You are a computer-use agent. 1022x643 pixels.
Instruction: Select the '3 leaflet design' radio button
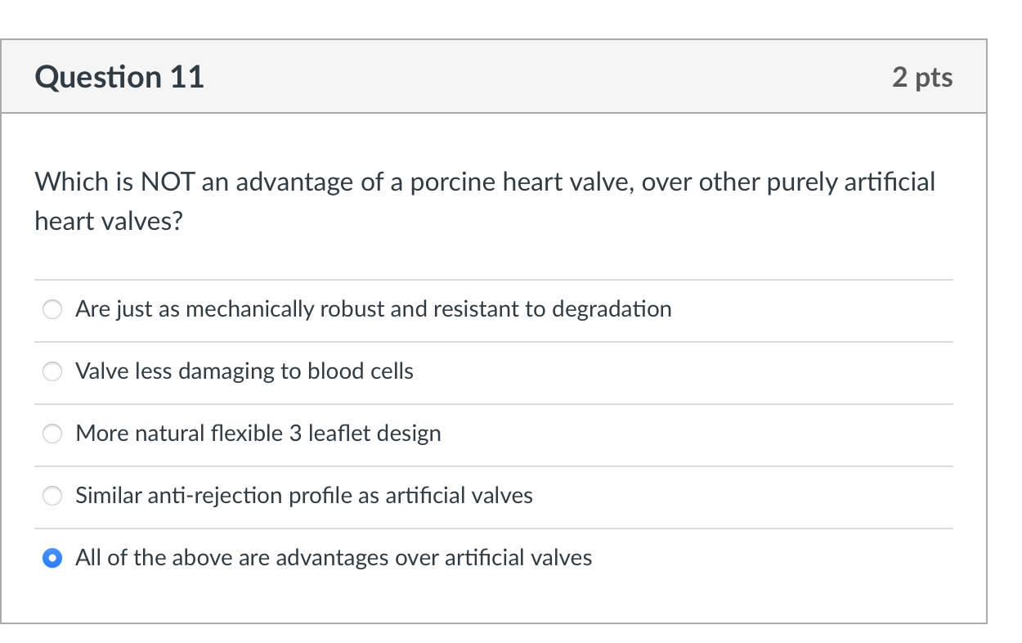point(52,434)
